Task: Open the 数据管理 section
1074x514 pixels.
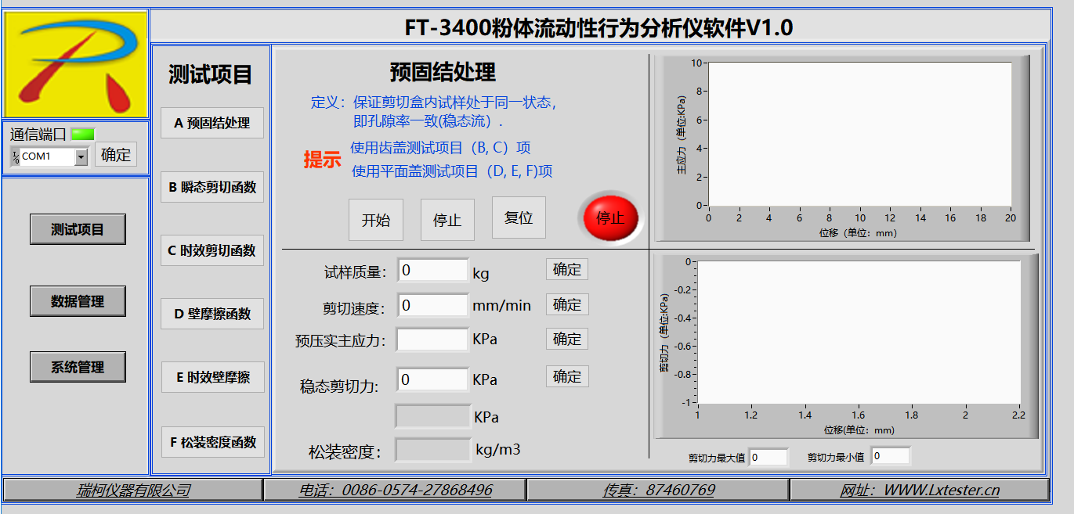Action: point(78,301)
